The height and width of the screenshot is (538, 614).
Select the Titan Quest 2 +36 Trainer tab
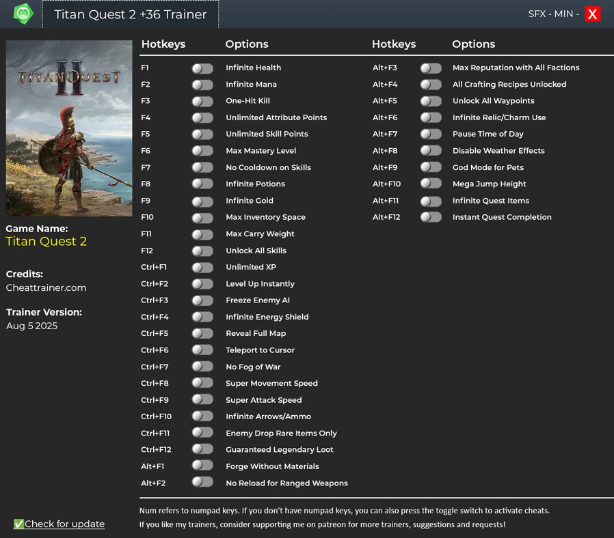(131, 14)
